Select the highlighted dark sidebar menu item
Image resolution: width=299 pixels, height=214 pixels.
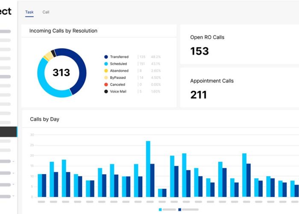(x=9, y=132)
